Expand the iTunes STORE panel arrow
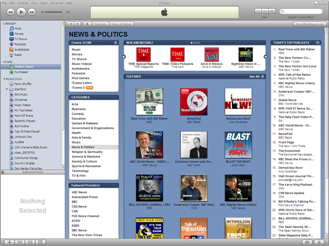The height and width of the screenshot is (246, 329). tap(115, 43)
